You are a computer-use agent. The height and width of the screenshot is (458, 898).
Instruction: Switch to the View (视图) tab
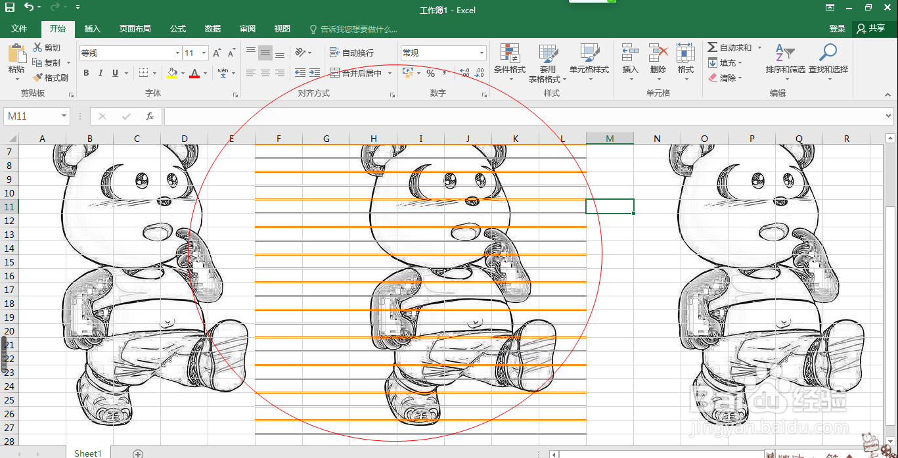point(282,29)
